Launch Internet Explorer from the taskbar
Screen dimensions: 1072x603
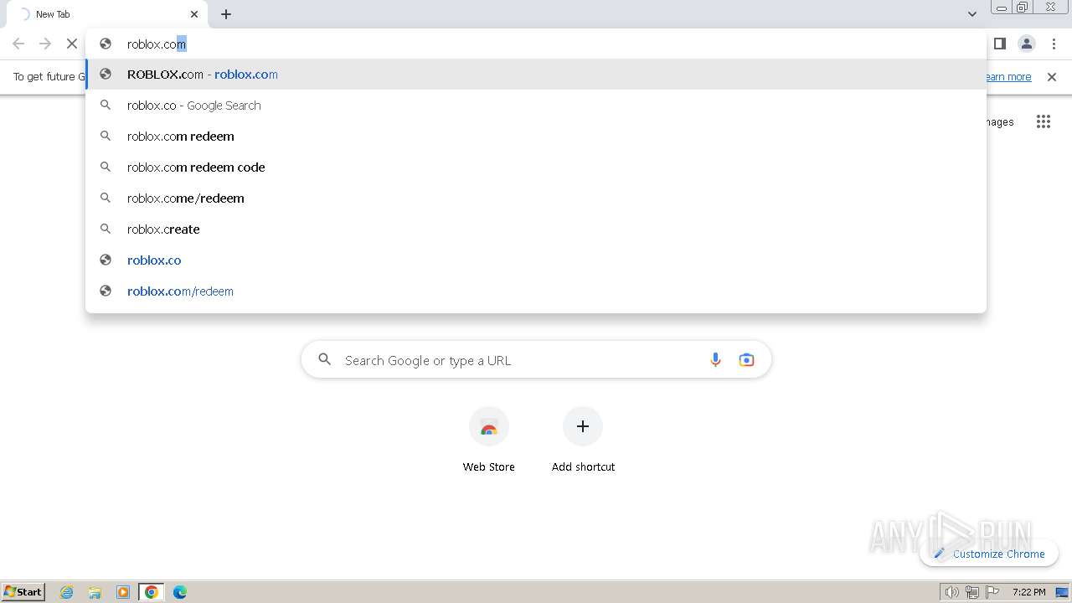(67, 592)
